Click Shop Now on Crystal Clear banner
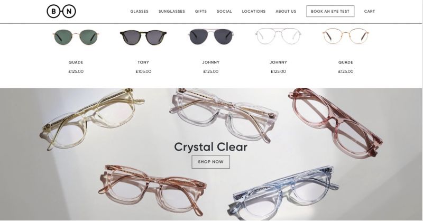This screenshot has height=221, width=423. pos(210,162)
